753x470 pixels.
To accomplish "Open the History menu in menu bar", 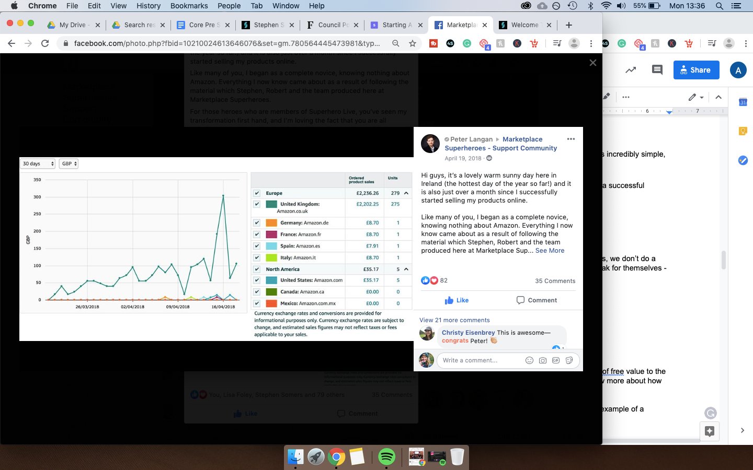I will (x=149, y=6).
